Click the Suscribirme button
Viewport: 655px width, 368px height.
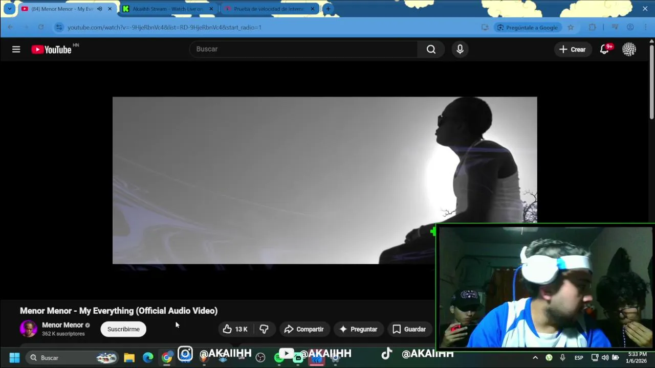point(123,329)
